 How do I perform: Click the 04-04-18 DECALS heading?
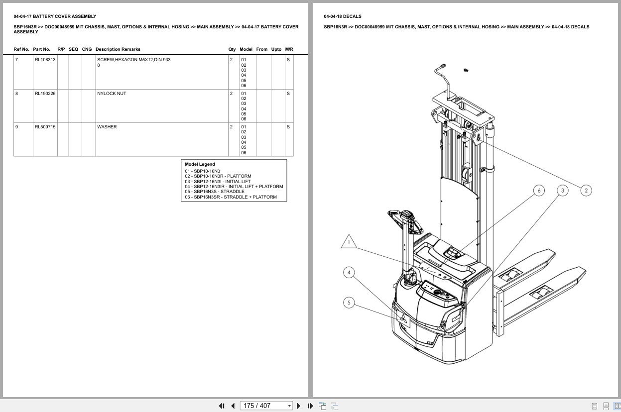pos(343,16)
